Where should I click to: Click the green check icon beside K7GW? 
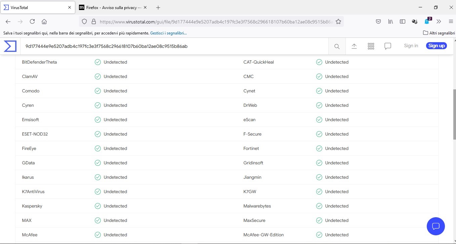(x=319, y=192)
